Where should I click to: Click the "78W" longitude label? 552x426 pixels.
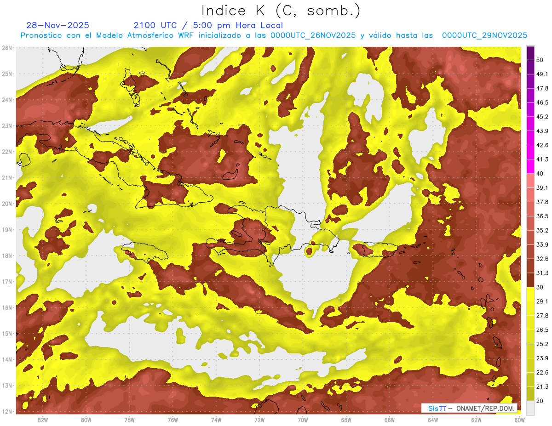[129, 420]
